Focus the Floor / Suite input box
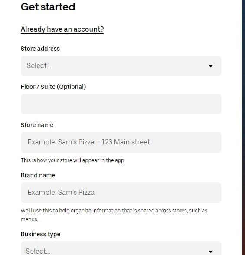Image resolution: width=245 pixels, height=255 pixels. [121, 104]
